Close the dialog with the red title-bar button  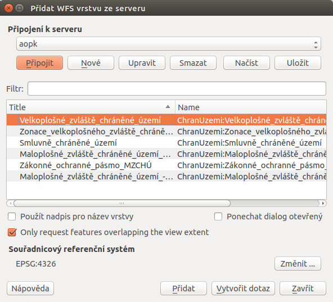[x=8, y=8]
